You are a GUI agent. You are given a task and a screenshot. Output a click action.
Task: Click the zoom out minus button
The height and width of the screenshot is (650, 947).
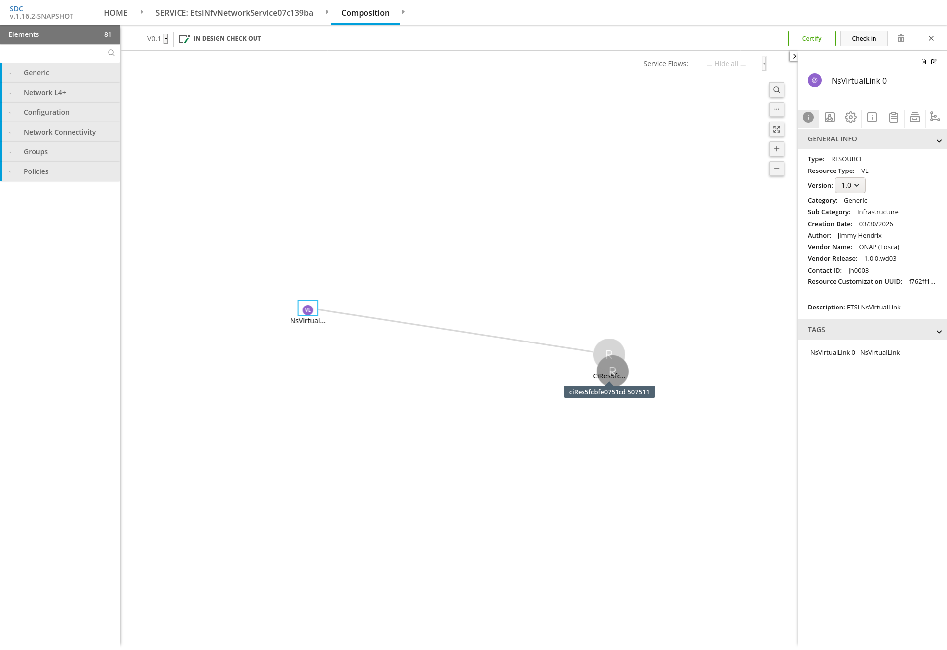pyautogui.click(x=776, y=169)
